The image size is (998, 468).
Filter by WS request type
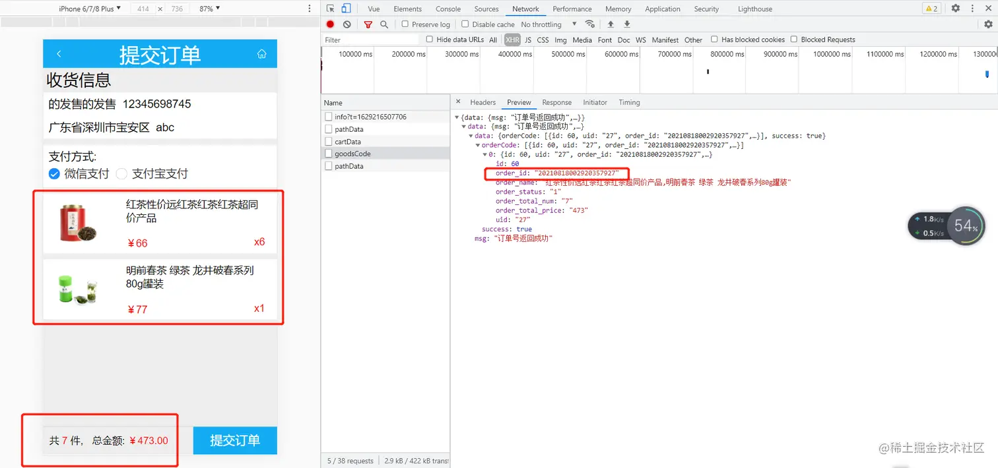point(641,40)
